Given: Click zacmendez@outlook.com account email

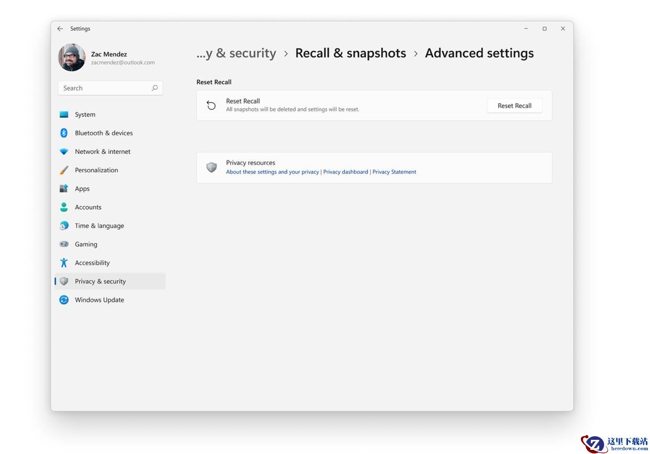Looking at the screenshot, I should tap(123, 63).
